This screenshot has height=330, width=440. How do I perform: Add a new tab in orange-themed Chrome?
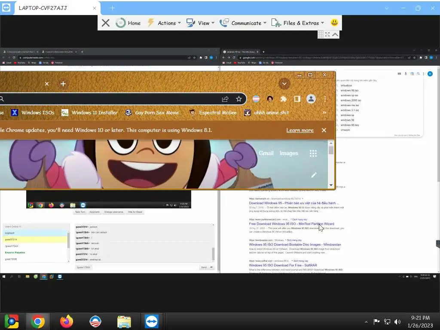63,84
